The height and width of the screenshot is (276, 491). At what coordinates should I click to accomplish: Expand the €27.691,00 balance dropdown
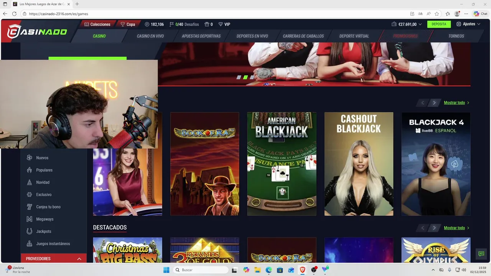[420, 24]
